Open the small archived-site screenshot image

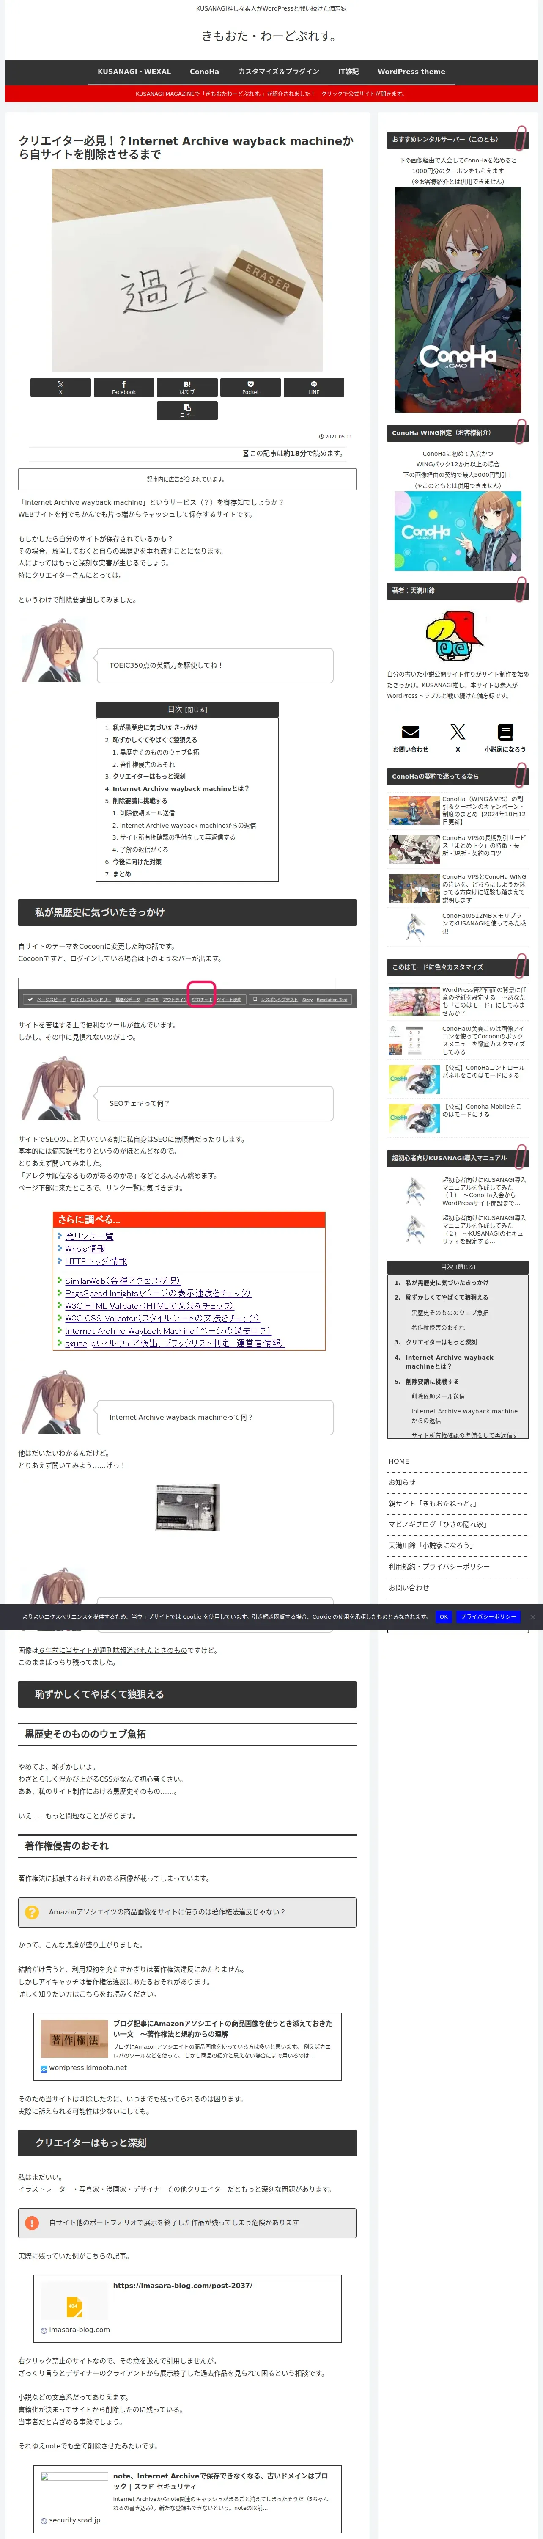pyautogui.click(x=187, y=1507)
